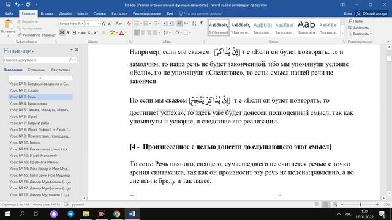Viewport: 392px width, 220px height.
Task: Toggle paragraph marks ¶ display
Action: (x=202, y=23)
